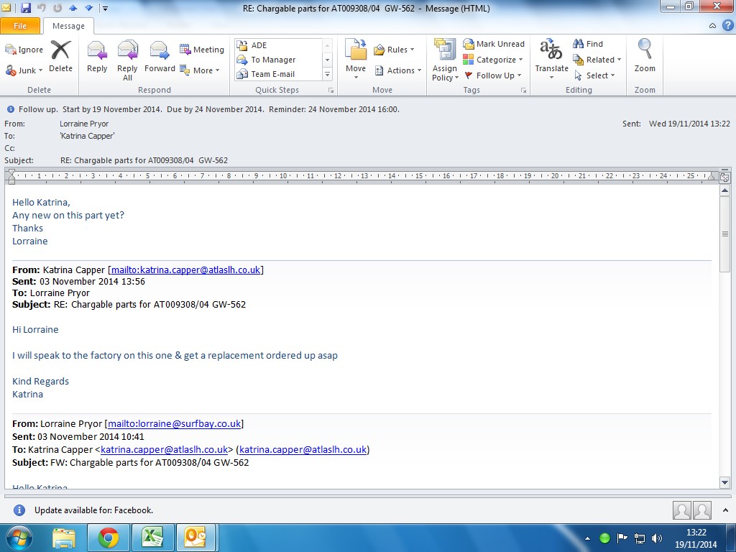Click the volume speaker tray icon

[x=657, y=538]
